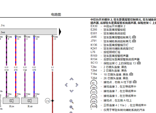
Task: Open camera photo for J791 control unit
Action: click(x=134, y=41)
